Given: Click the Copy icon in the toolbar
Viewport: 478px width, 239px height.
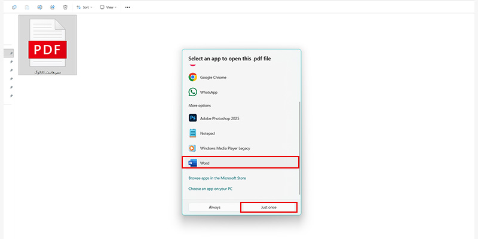Looking at the screenshot, I should tap(14, 7).
